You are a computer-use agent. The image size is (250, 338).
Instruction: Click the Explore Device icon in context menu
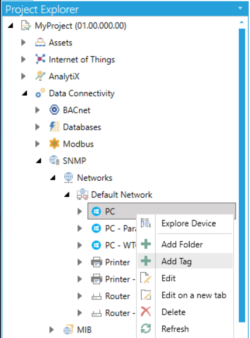[x=146, y=223]
